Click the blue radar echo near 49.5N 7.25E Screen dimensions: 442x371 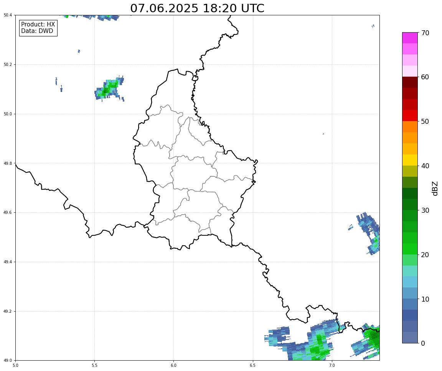(x=369, y=233)
